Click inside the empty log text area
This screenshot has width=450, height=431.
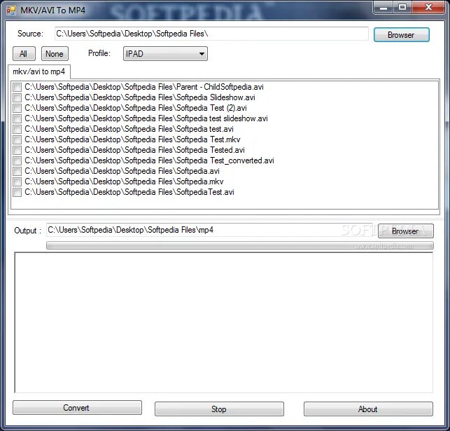click(224, 322)
